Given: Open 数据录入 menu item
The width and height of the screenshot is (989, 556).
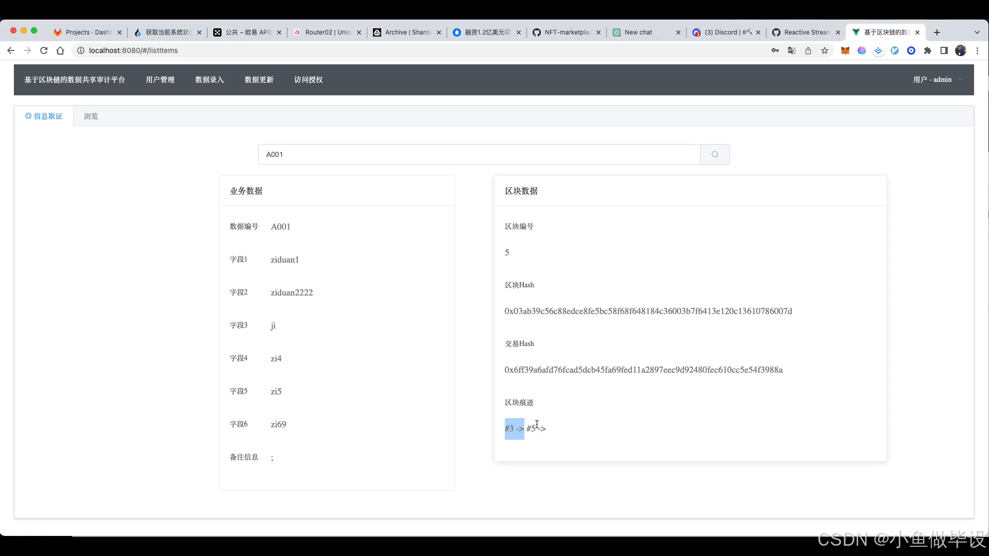Looking at the screenshot, I should coord(209,80).
